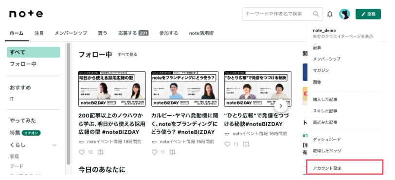
Task: Add first article to magazine via bookmark icon
Action: [x=101, y=152]
